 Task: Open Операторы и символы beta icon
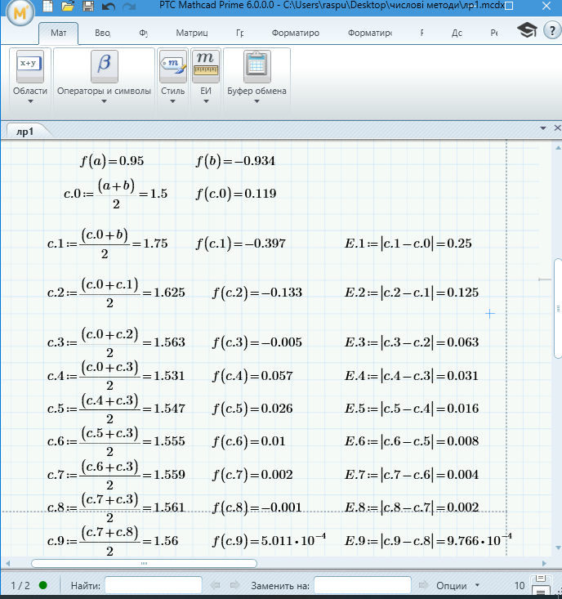point(104,65)
